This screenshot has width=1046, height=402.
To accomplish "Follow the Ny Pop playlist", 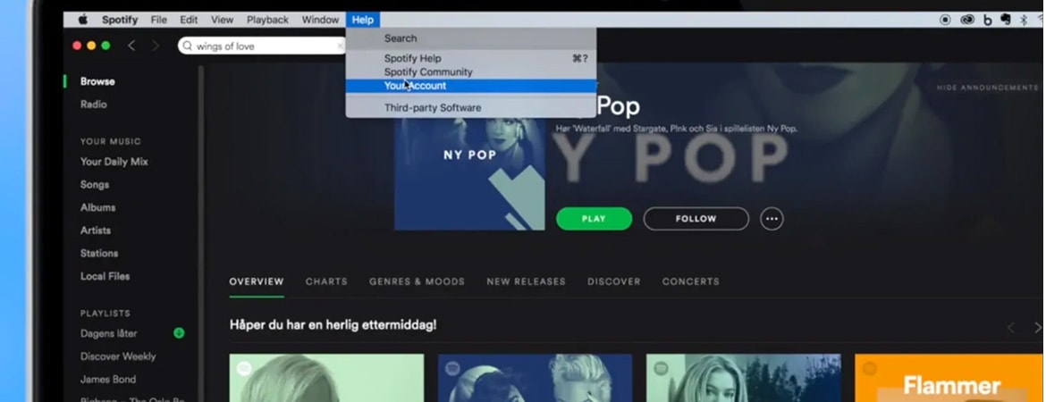I will click(x=696, y=219).
